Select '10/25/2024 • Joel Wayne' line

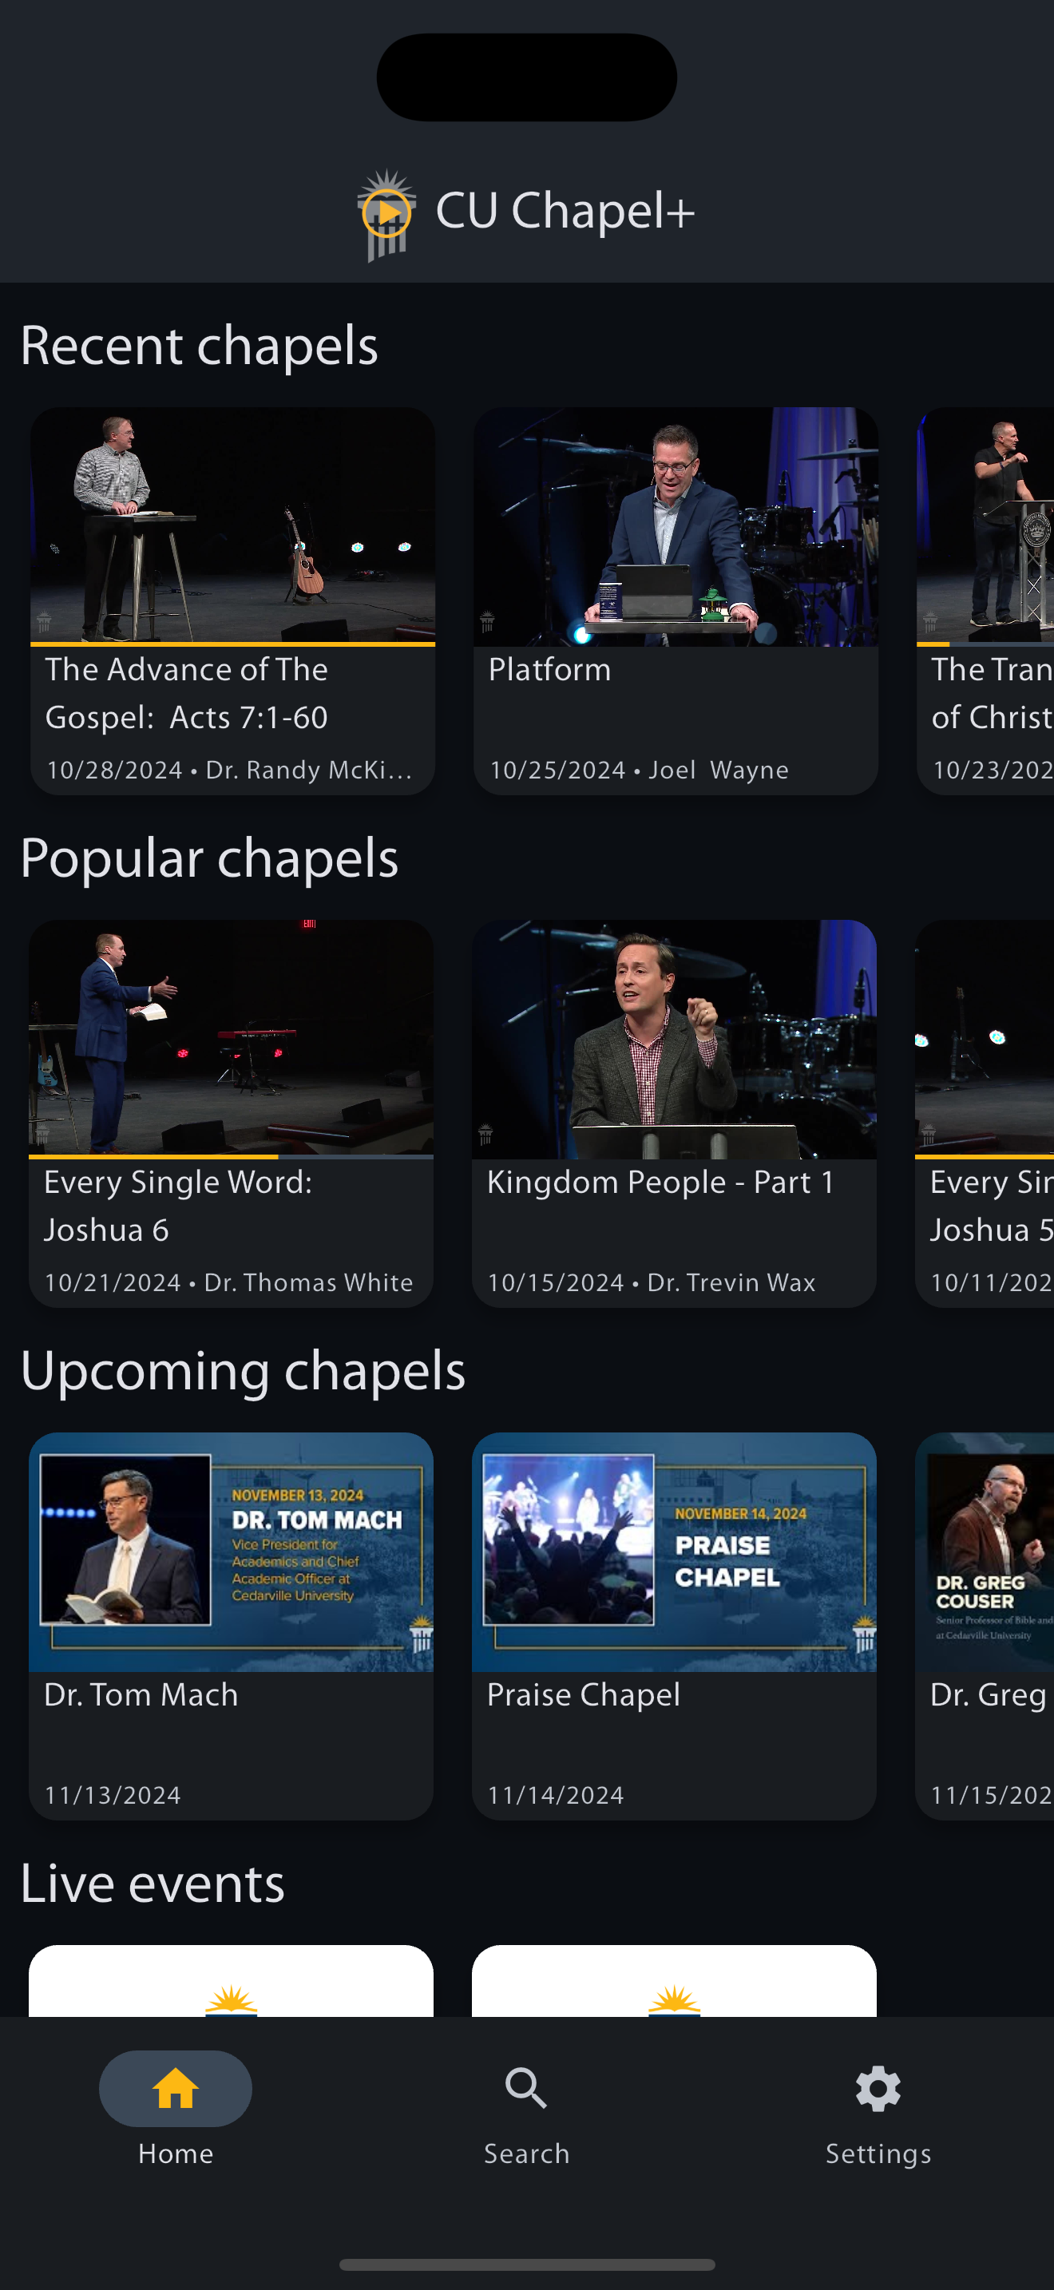pyautogui.click(x=639, y=770)
